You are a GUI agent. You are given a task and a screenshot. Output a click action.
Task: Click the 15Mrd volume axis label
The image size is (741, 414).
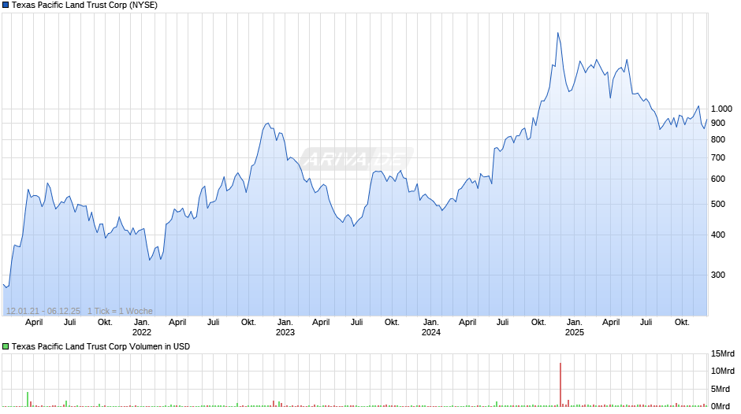point(723,354)
